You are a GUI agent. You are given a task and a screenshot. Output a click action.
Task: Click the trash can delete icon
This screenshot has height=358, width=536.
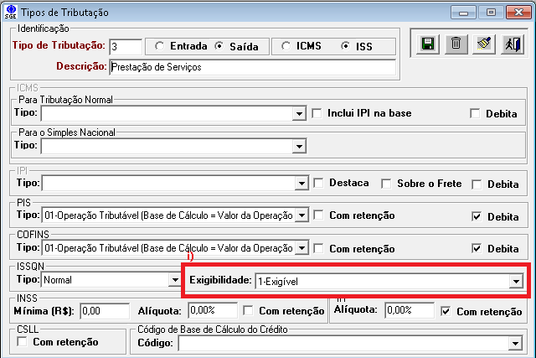point(455,45)
